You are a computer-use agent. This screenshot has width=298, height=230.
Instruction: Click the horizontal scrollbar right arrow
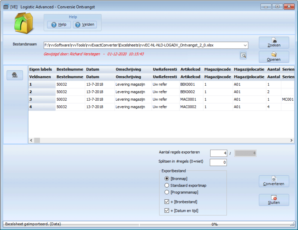click(291, 140)
